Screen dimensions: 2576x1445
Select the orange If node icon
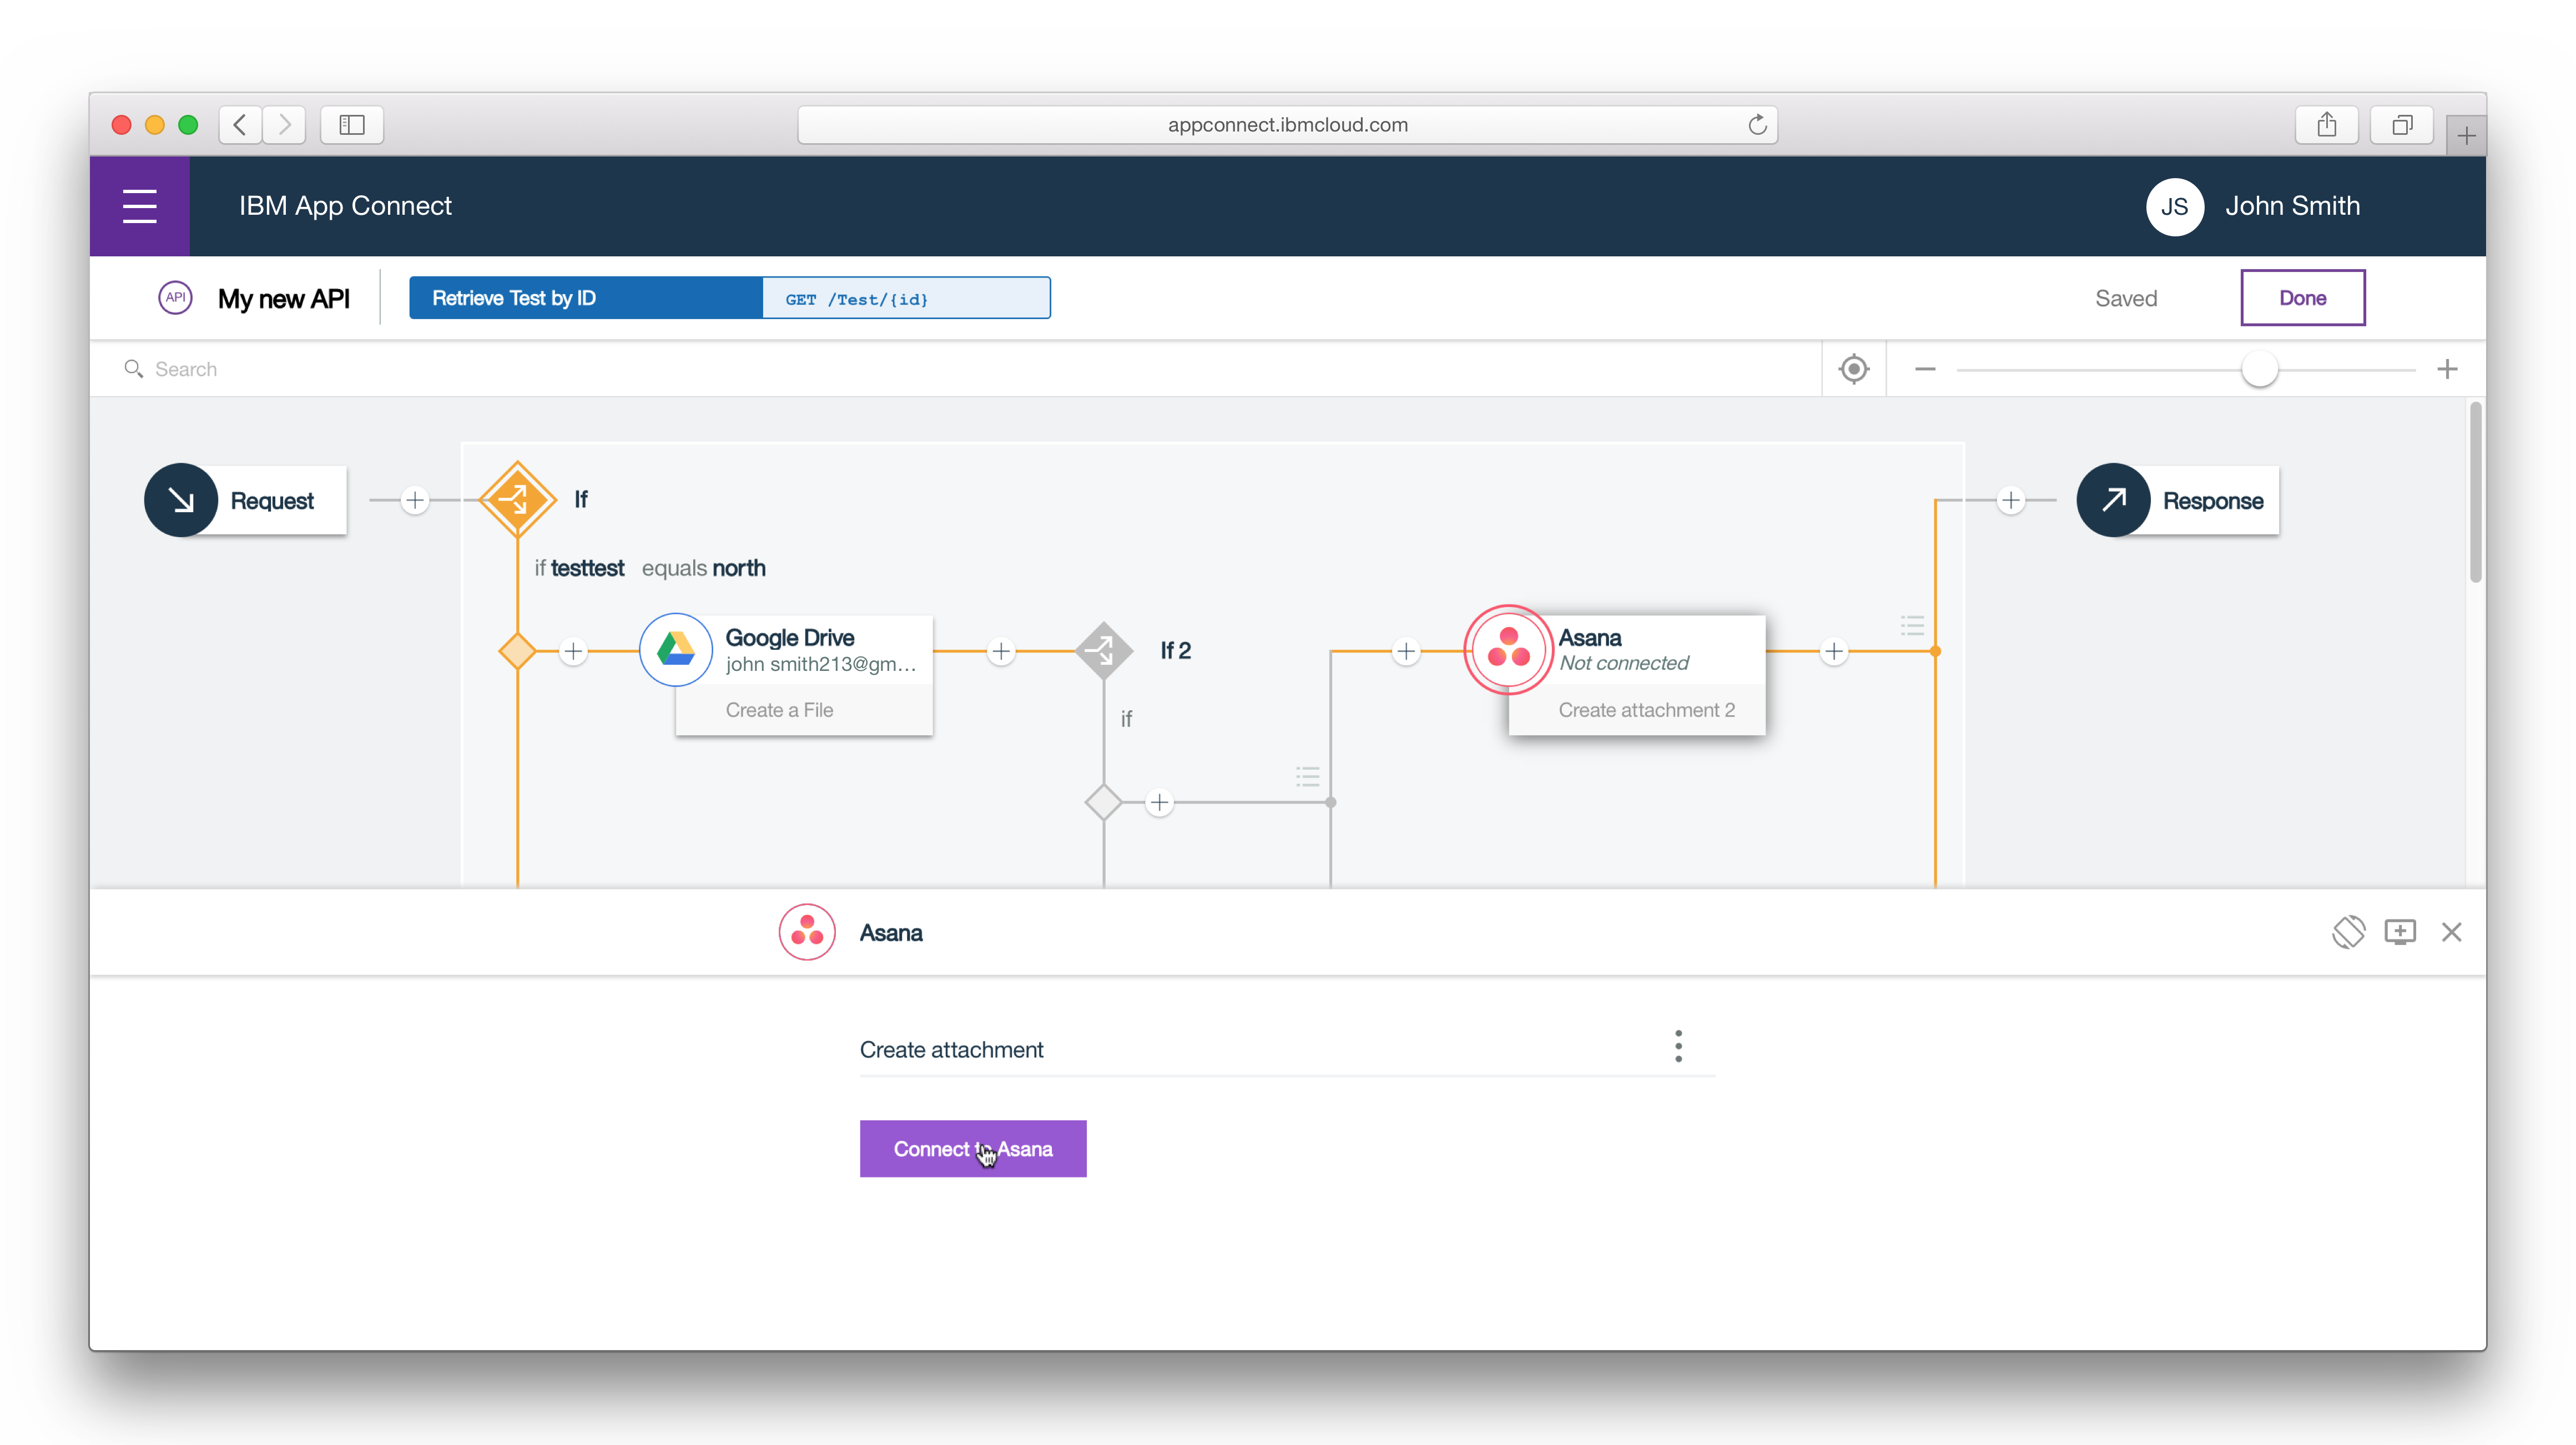point(517,499)
